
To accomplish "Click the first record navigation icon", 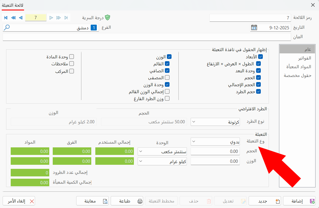I will tap(6, 17).
